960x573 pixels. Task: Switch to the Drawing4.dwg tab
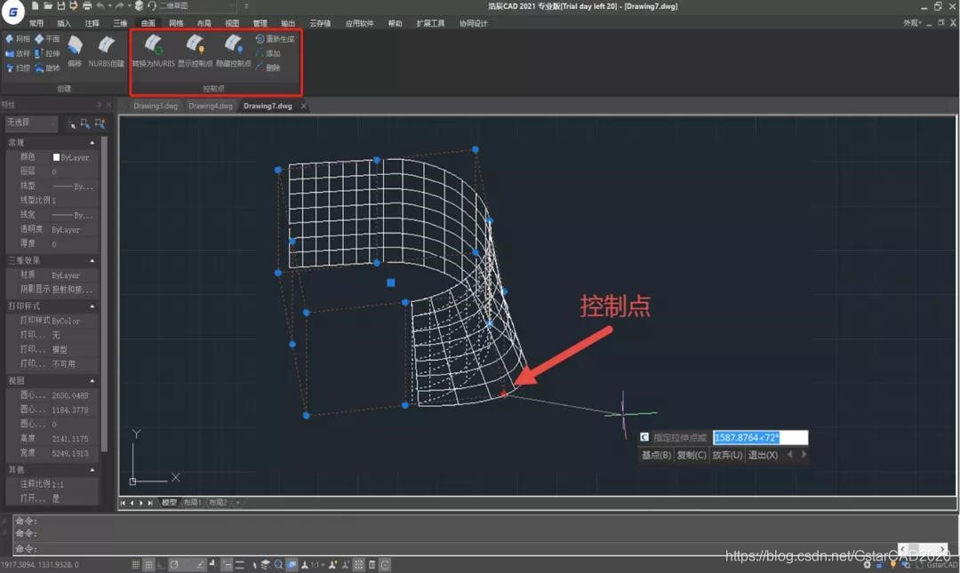211,106
